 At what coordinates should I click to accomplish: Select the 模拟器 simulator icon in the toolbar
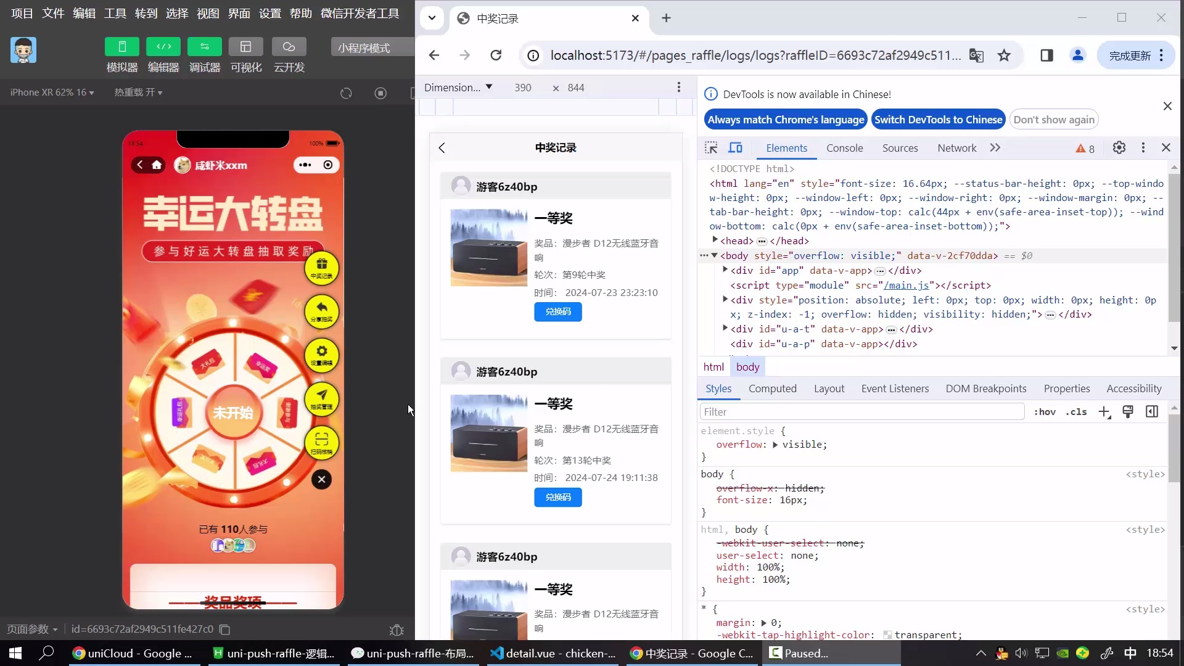[x=121, y=46]
